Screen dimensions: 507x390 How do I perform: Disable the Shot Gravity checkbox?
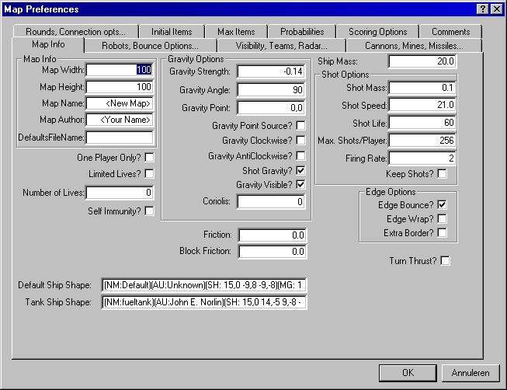pyautogui.click(x=300, y=170)
